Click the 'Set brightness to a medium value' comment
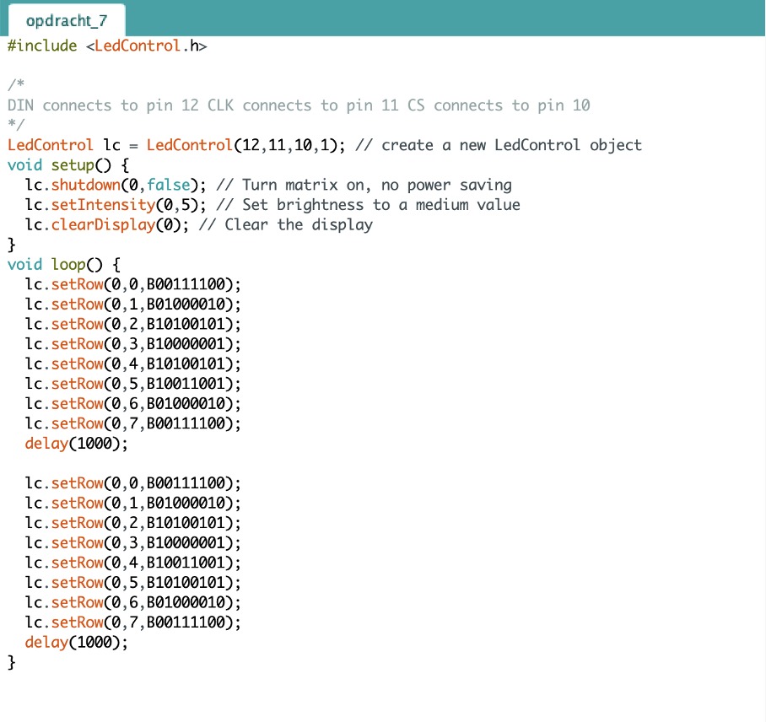The height and width of the screenshot is (722, 766). click(380, 205)
